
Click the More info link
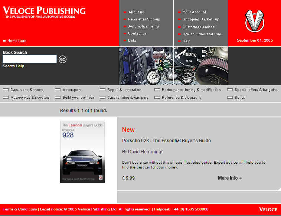point(230,178)
